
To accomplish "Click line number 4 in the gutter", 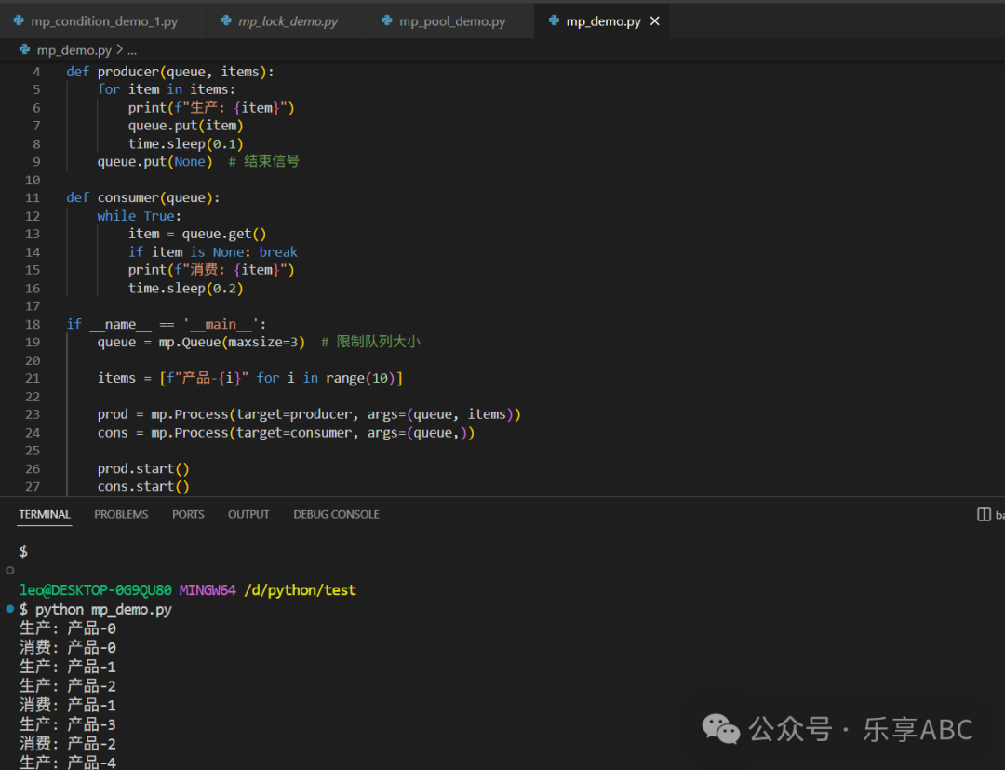I will click(36, 72).
